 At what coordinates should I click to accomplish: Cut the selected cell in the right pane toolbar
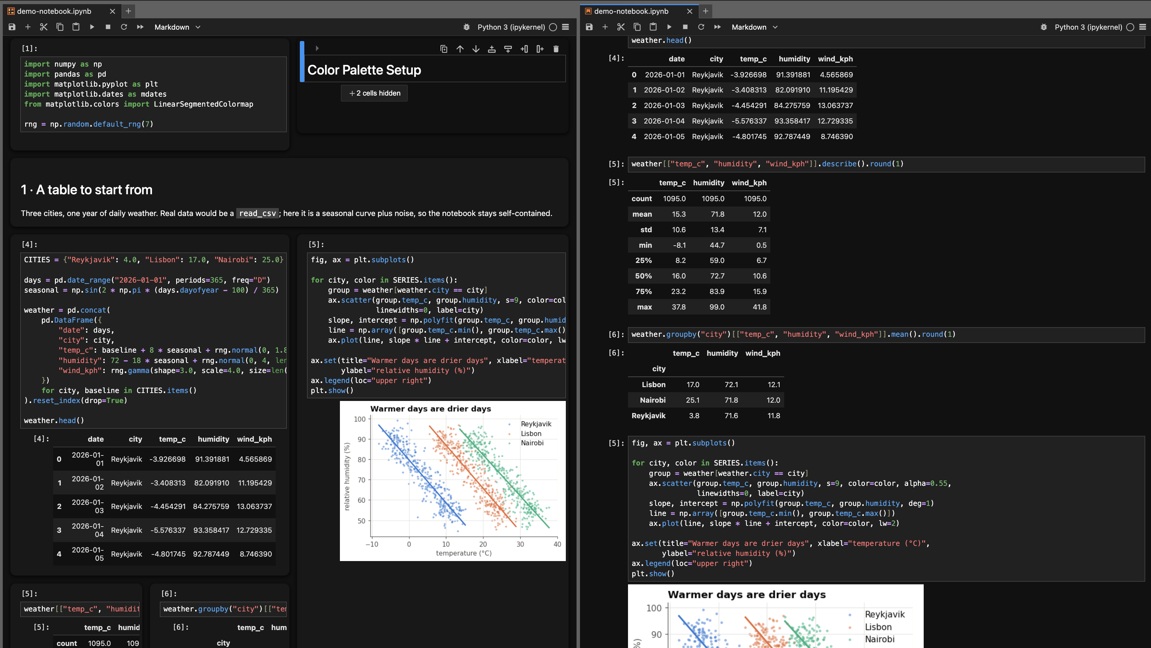pyautogui.click(x=621, y=27)
